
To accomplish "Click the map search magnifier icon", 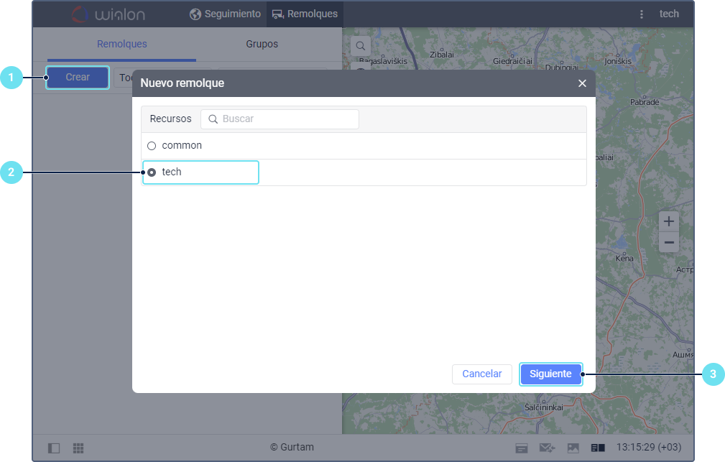I will pos(361,46).
